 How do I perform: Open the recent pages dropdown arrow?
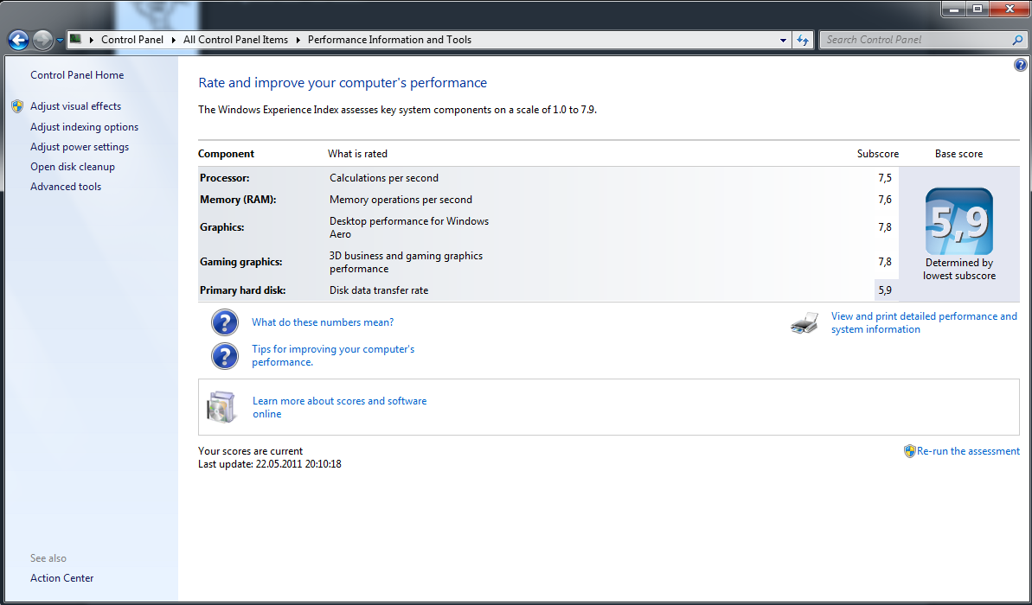pyautogui.click(x=60, y=40)
